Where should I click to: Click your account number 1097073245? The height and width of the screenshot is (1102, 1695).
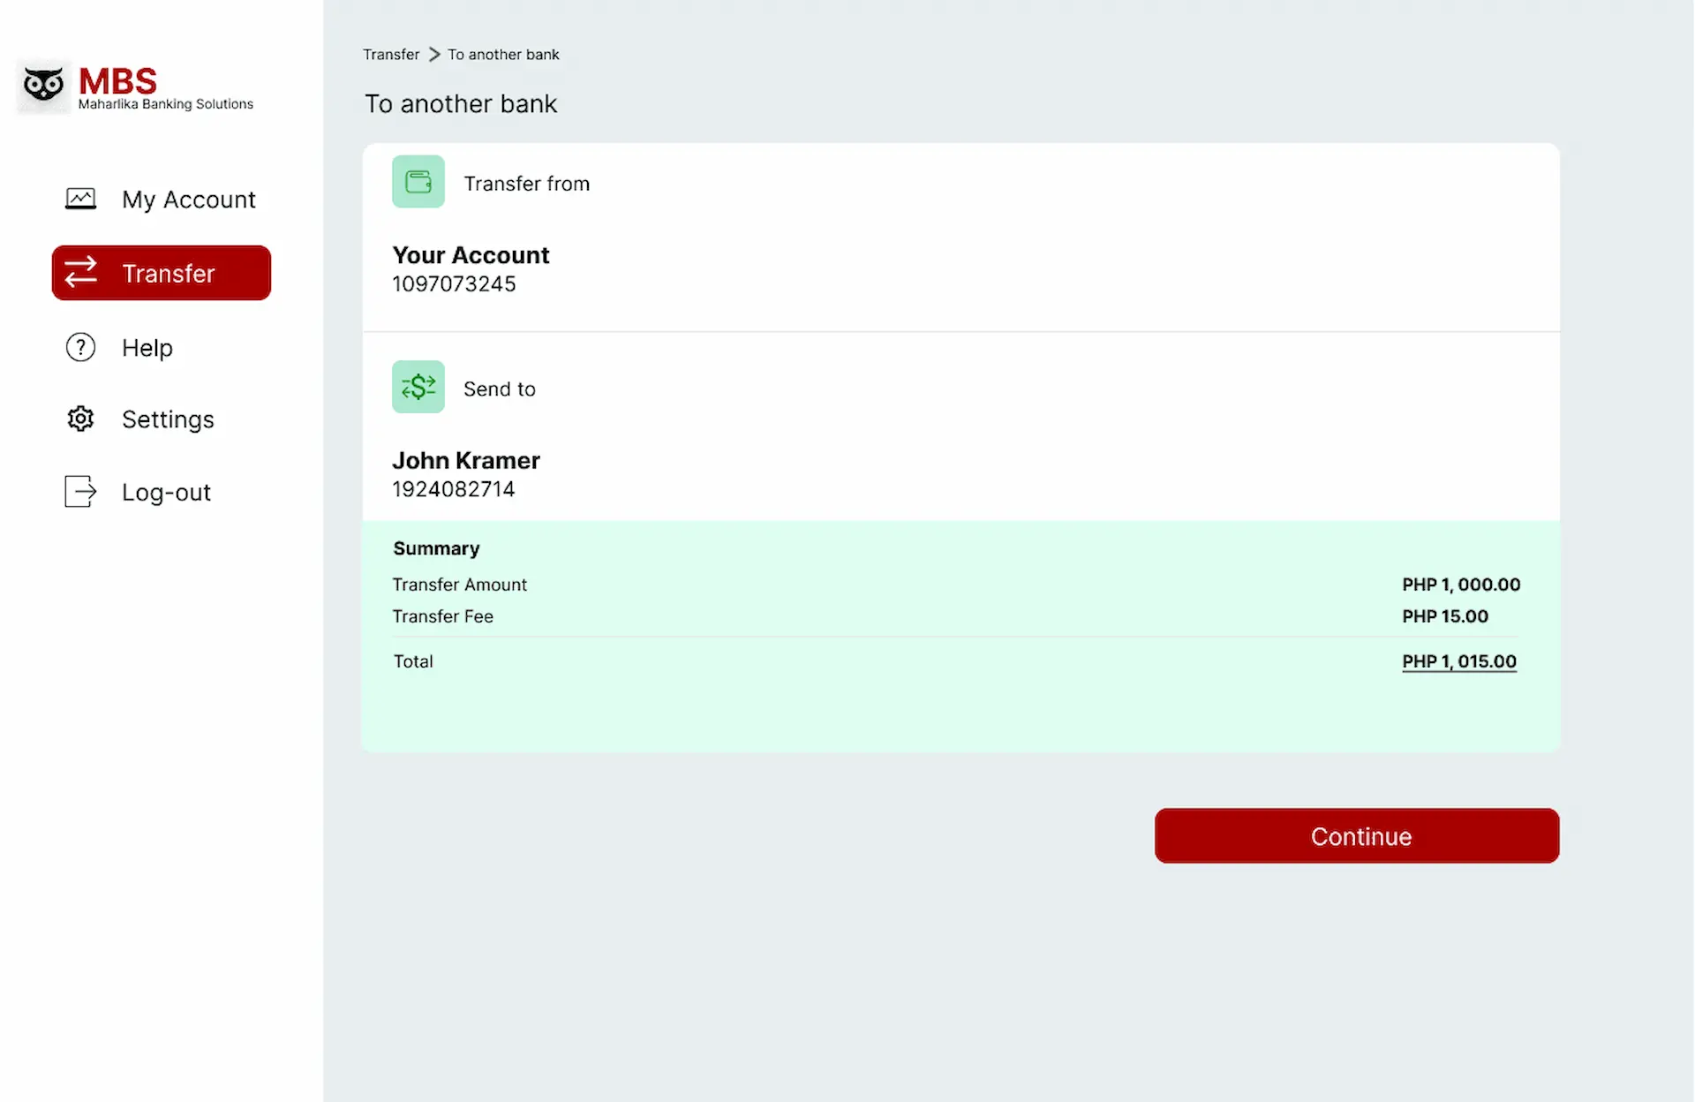coord(454,284)
